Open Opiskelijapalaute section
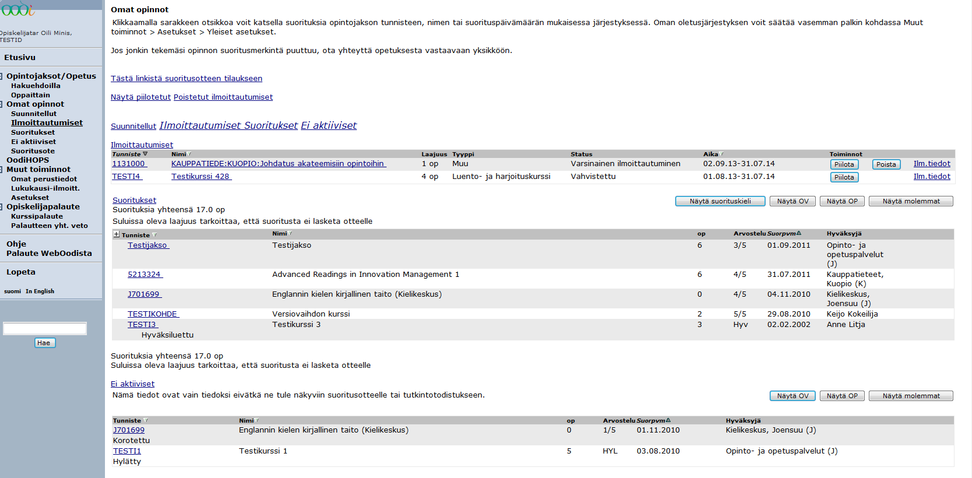Viewport: 972px width, 478px height. point(43,206)
